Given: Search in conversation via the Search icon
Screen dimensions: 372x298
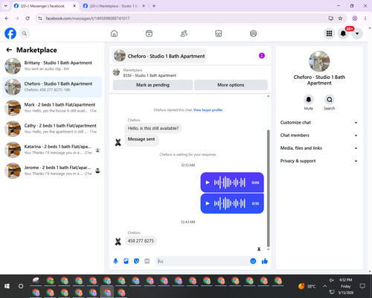Looking at the screenshot, I should click(x=330, y=100).
